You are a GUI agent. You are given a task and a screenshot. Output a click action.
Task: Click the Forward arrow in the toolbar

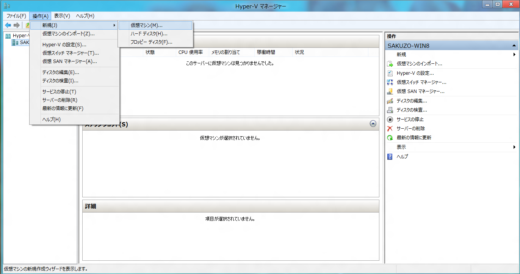click(x=16, y=25)
